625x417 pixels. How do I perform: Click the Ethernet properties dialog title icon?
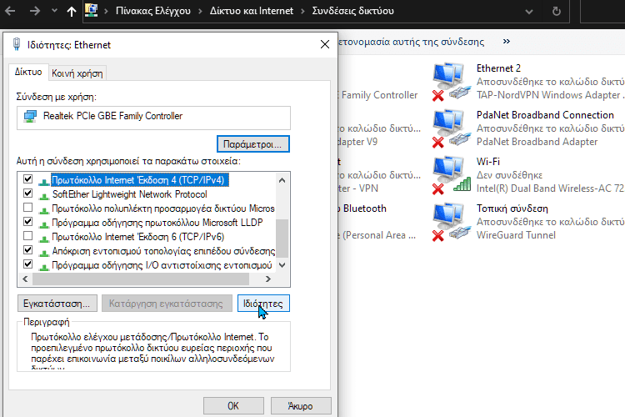[17, 44]
